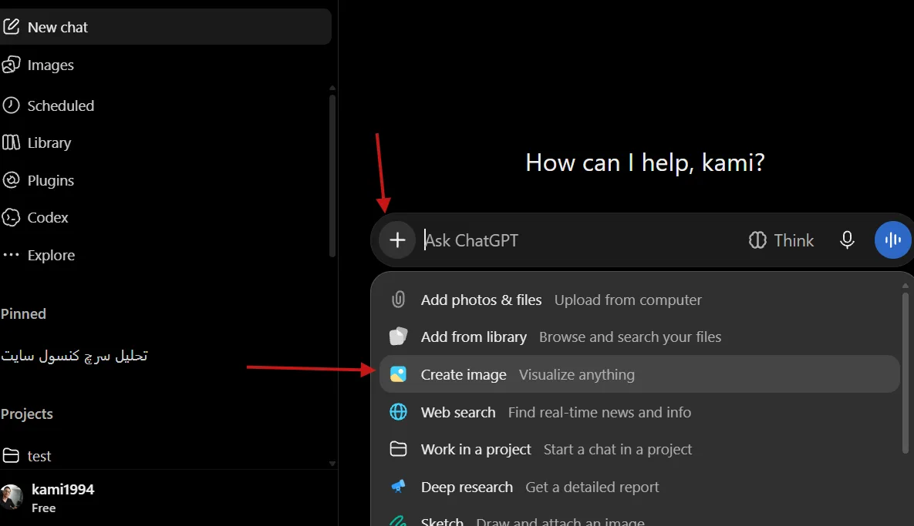The image size is (914, 526).
Task: Open the Images page label
Action: coord(51,65)
